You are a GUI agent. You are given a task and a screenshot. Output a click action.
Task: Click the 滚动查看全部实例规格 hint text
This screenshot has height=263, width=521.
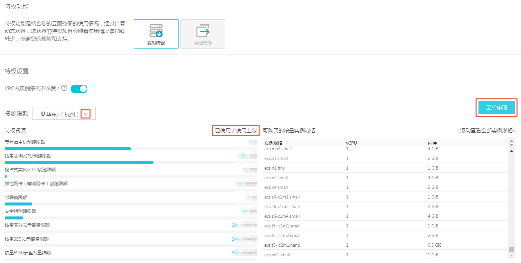(486, 131)
